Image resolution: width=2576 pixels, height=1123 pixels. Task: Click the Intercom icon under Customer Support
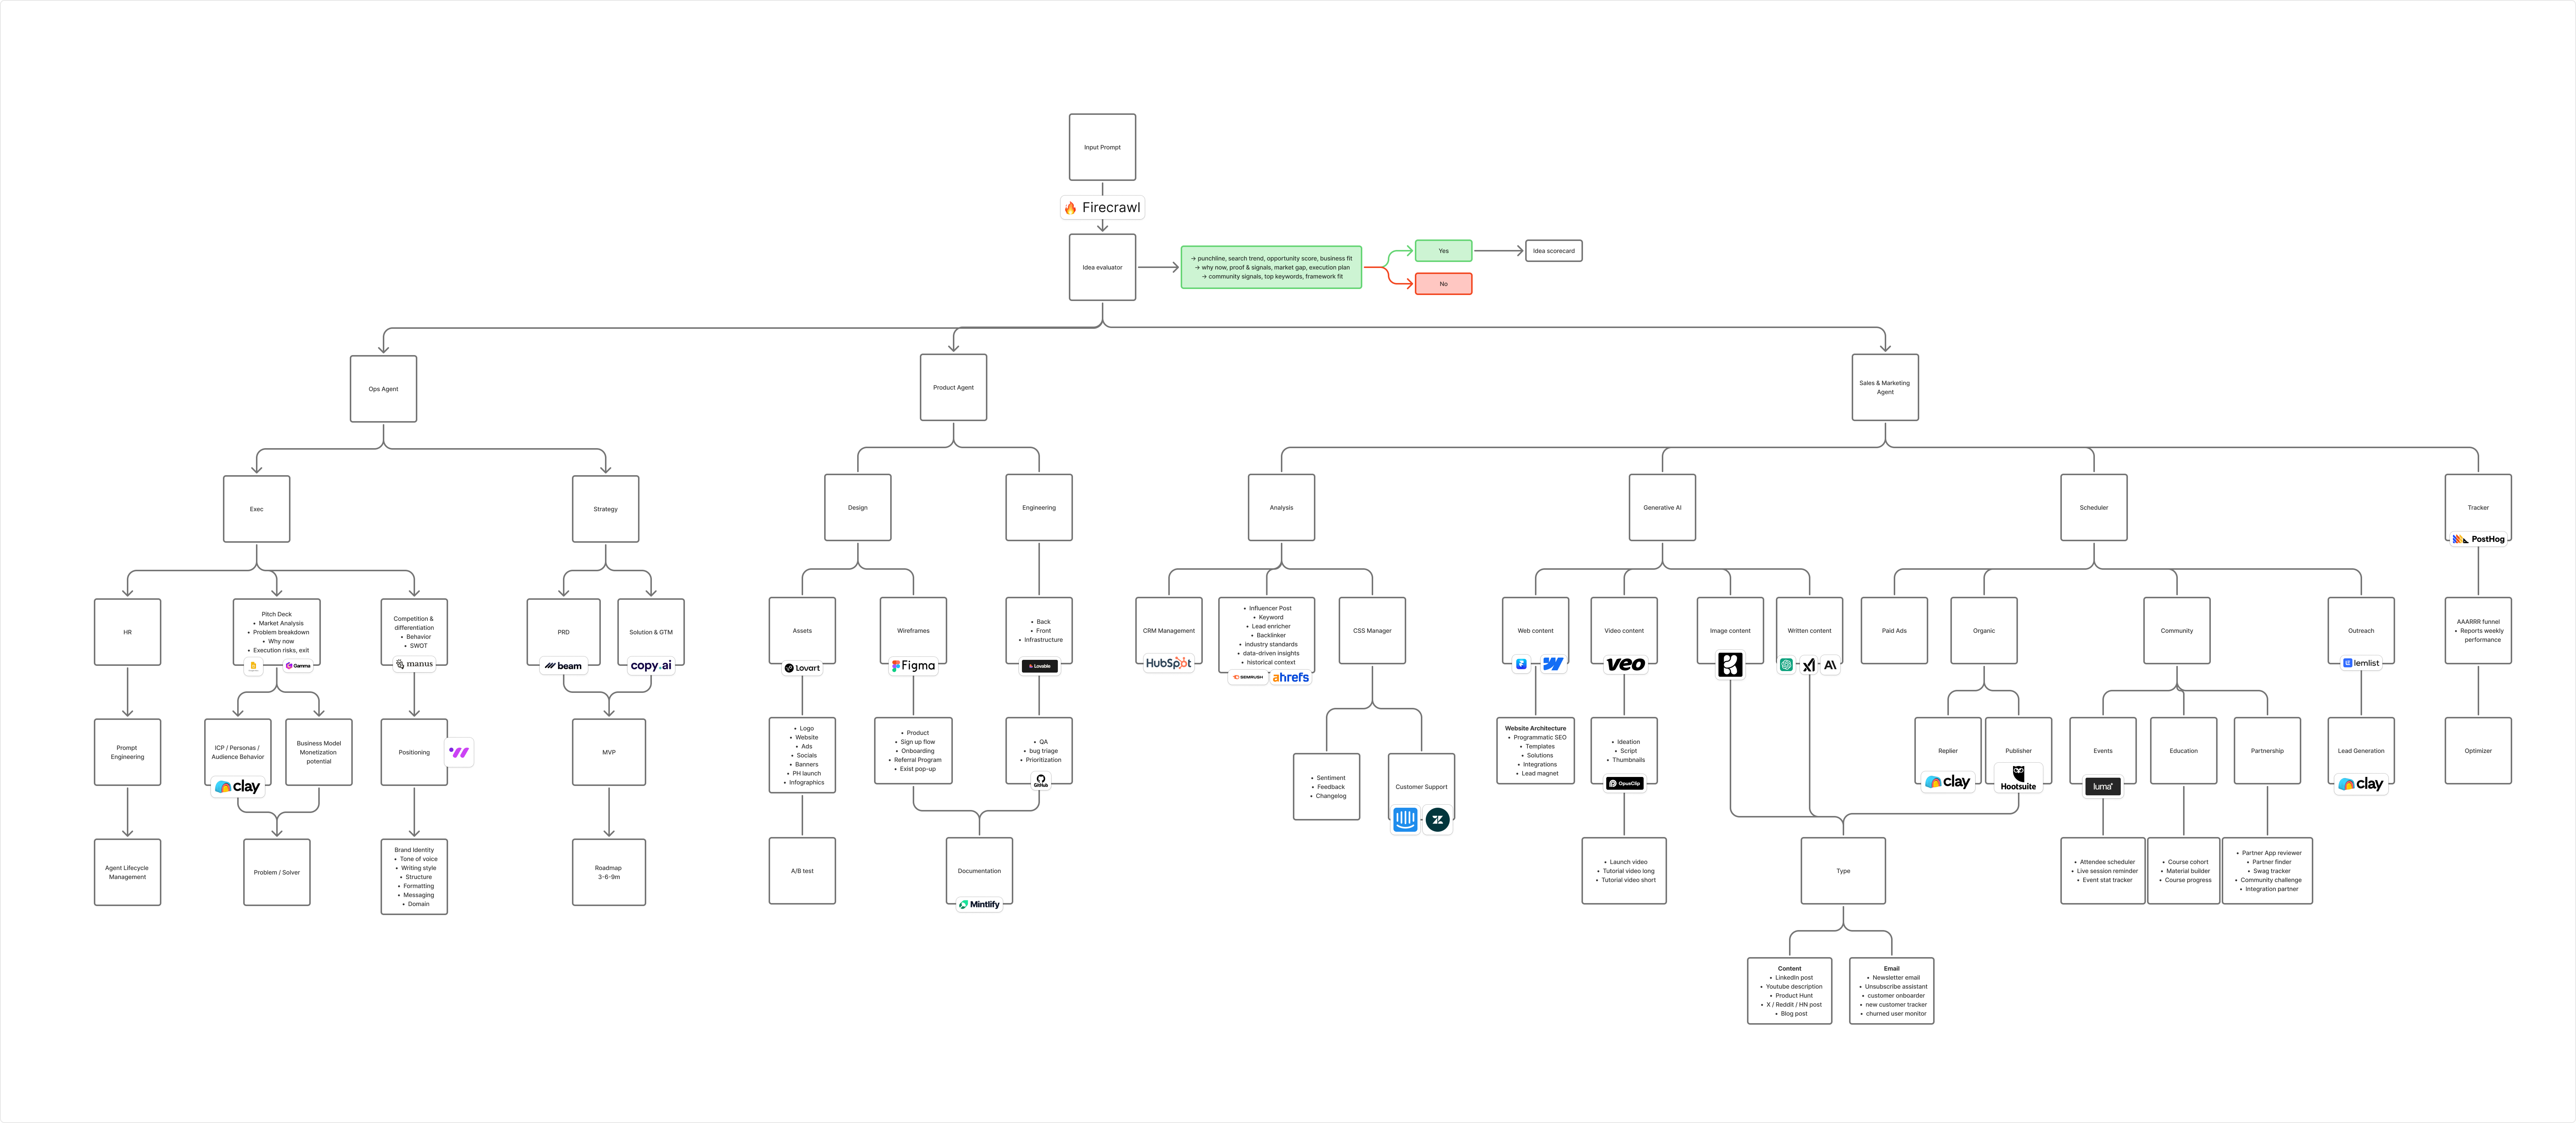[1405, 820]
